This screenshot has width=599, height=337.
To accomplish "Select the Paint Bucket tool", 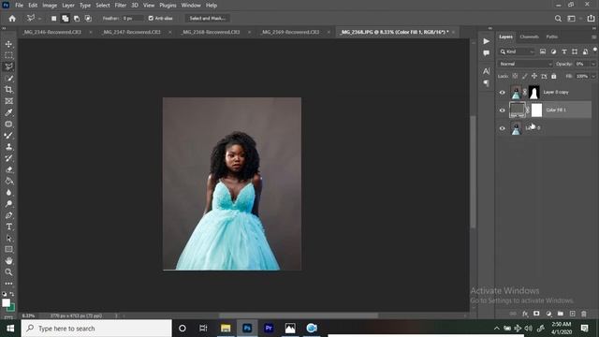I will pos(8,181).
